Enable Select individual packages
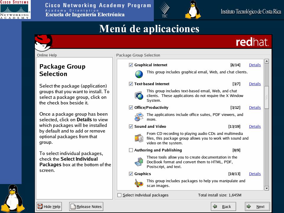The height and width of the screenshot is (213, 284). pyautogui.click(x=119, y=195)
